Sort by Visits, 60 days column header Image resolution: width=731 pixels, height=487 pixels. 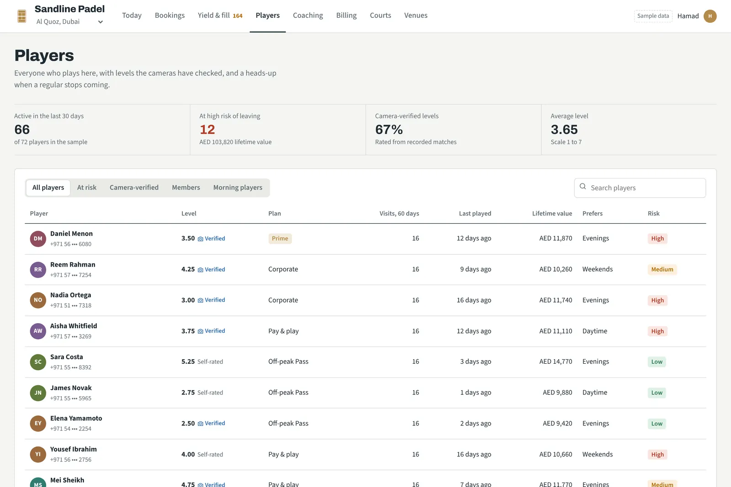(x=399, y=214)
